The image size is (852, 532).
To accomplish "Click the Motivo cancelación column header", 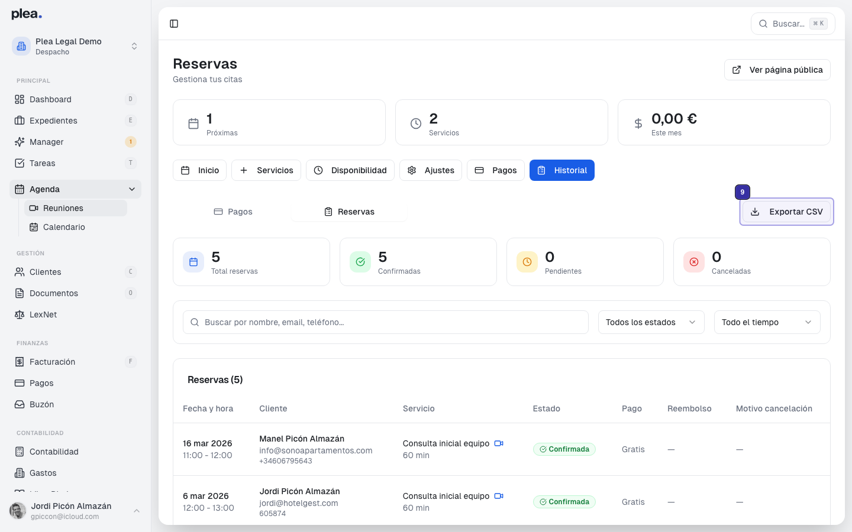I will coord(774,408).
